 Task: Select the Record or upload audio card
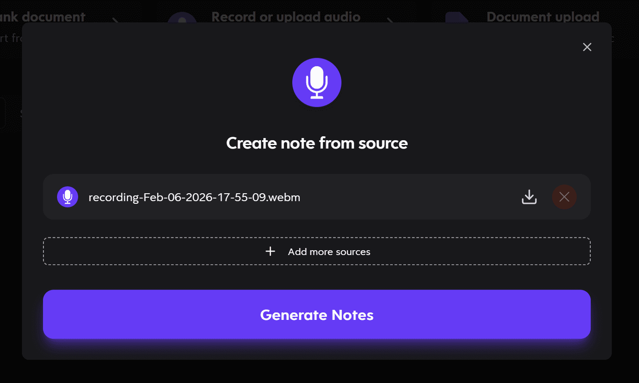coord(286,17)
